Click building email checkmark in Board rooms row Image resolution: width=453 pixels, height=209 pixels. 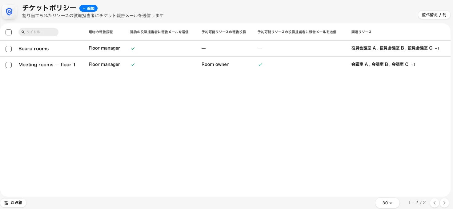pos(133,49)
